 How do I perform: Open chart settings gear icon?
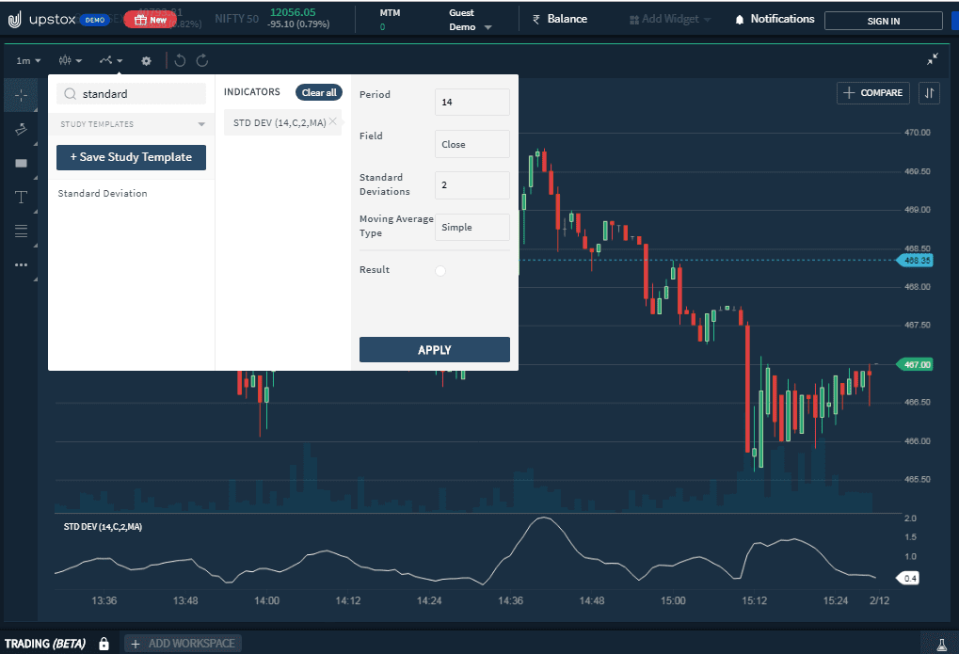146,60
